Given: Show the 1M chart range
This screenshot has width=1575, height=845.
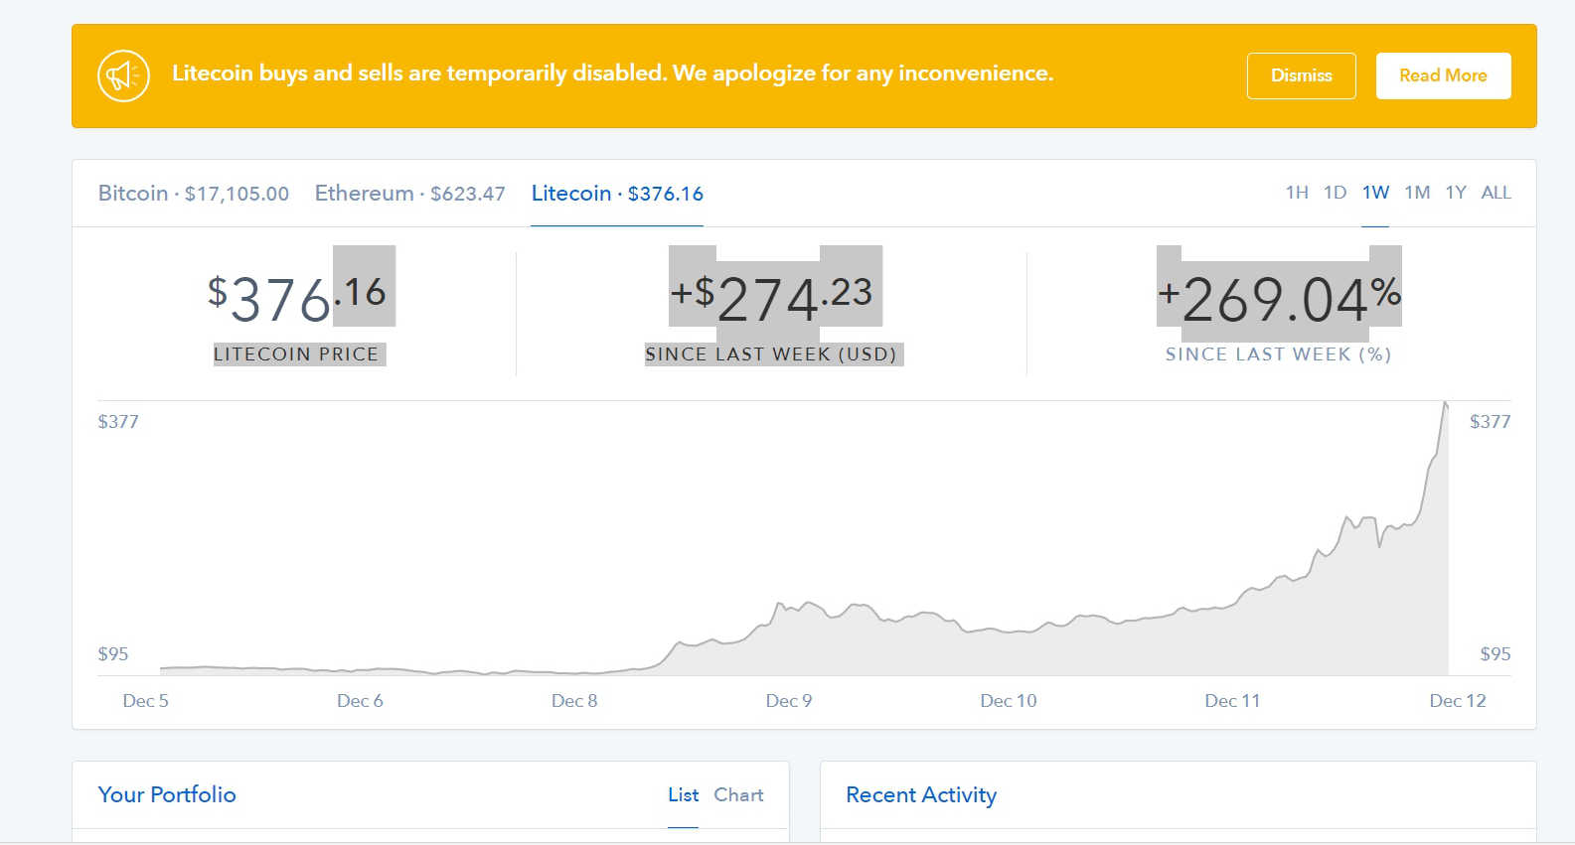Looking at the screenshot, I should click(1417, 193).
